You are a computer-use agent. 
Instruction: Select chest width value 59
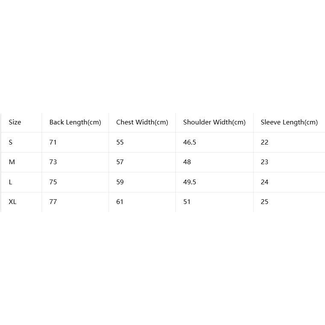click(120, 182)
